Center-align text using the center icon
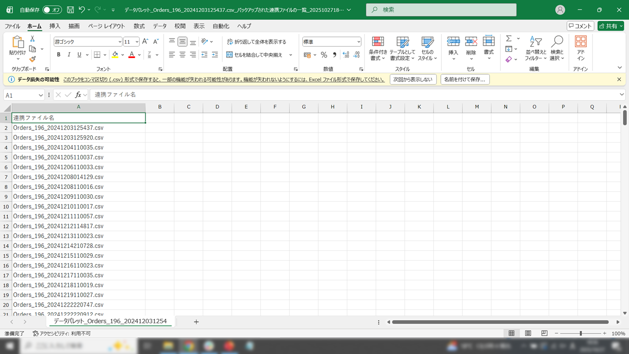 (x=182, y=55)
